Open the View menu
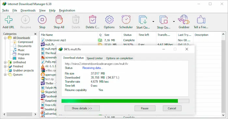 pyautogui.click(x=42, y=10)
